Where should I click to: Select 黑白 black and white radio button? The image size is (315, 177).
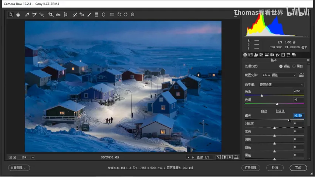pyautogui.click(x=294, y=66)
